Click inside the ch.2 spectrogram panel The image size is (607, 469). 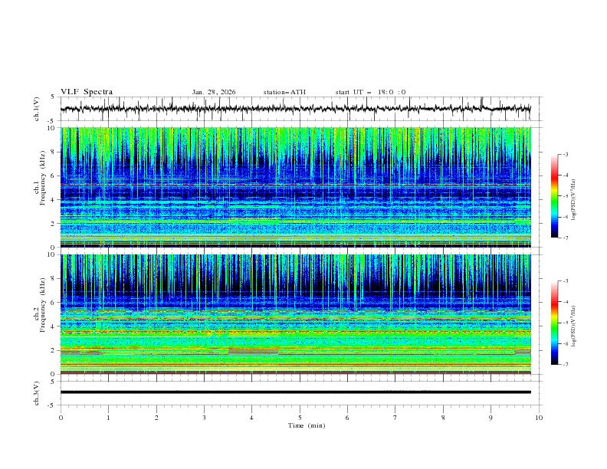[295, 314]
